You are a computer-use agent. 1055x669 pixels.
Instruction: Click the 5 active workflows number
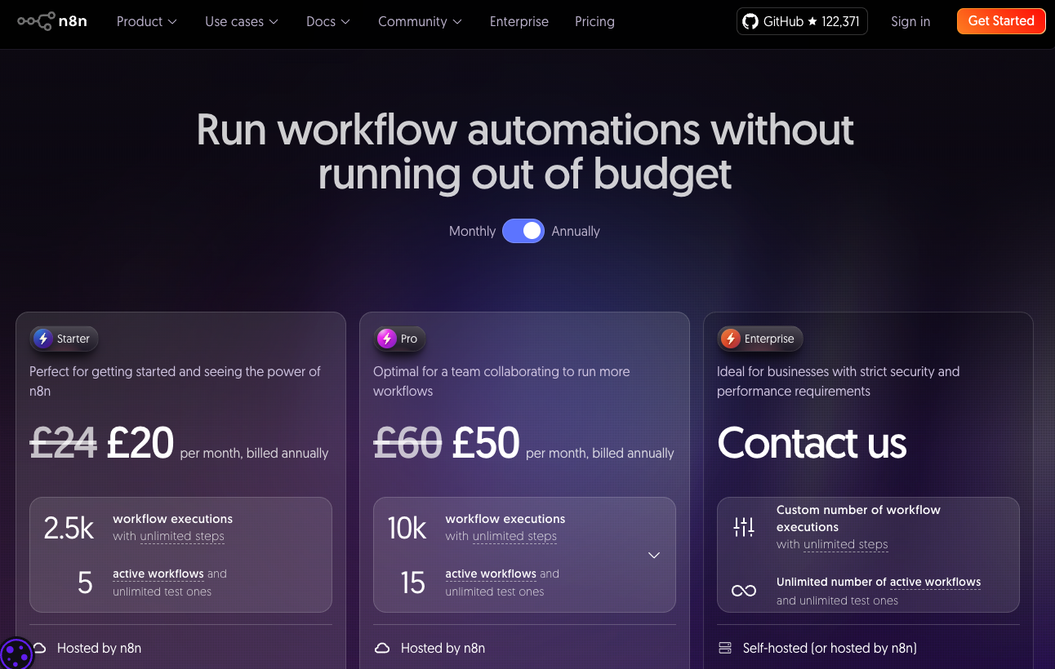click(x=85, y=583)
